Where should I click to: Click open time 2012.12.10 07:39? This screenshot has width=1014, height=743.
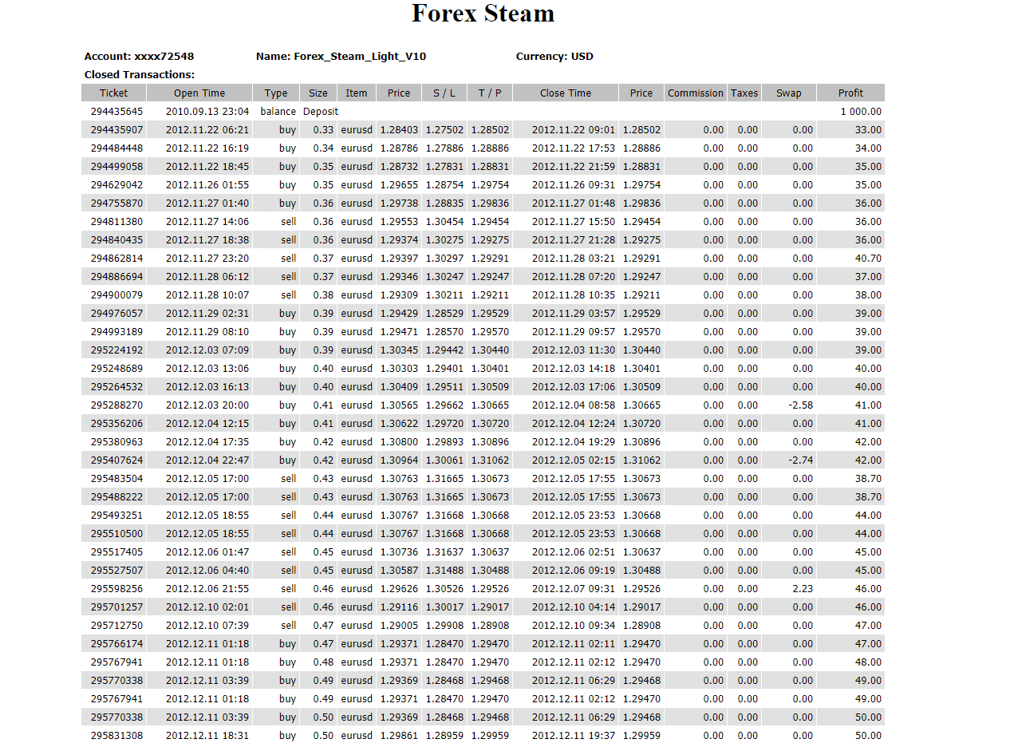coord(207,626)
